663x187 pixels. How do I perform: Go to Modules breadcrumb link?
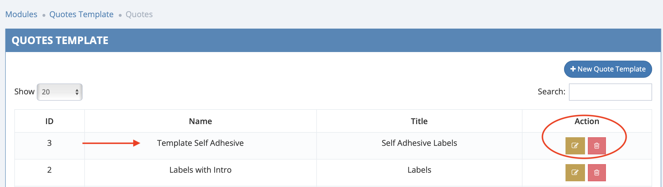tap(21, 14)
